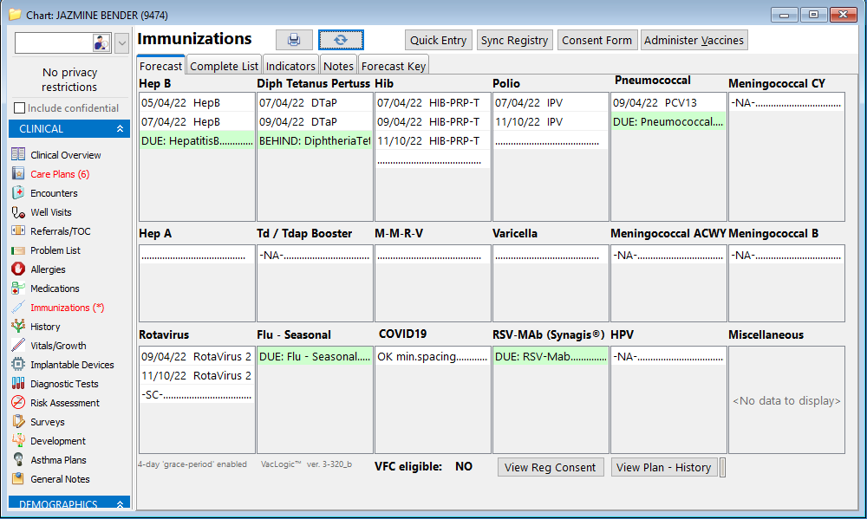Screen dimensions: 867x519
Task: Open the Notes tab
Action: click(x=338, y=67)
